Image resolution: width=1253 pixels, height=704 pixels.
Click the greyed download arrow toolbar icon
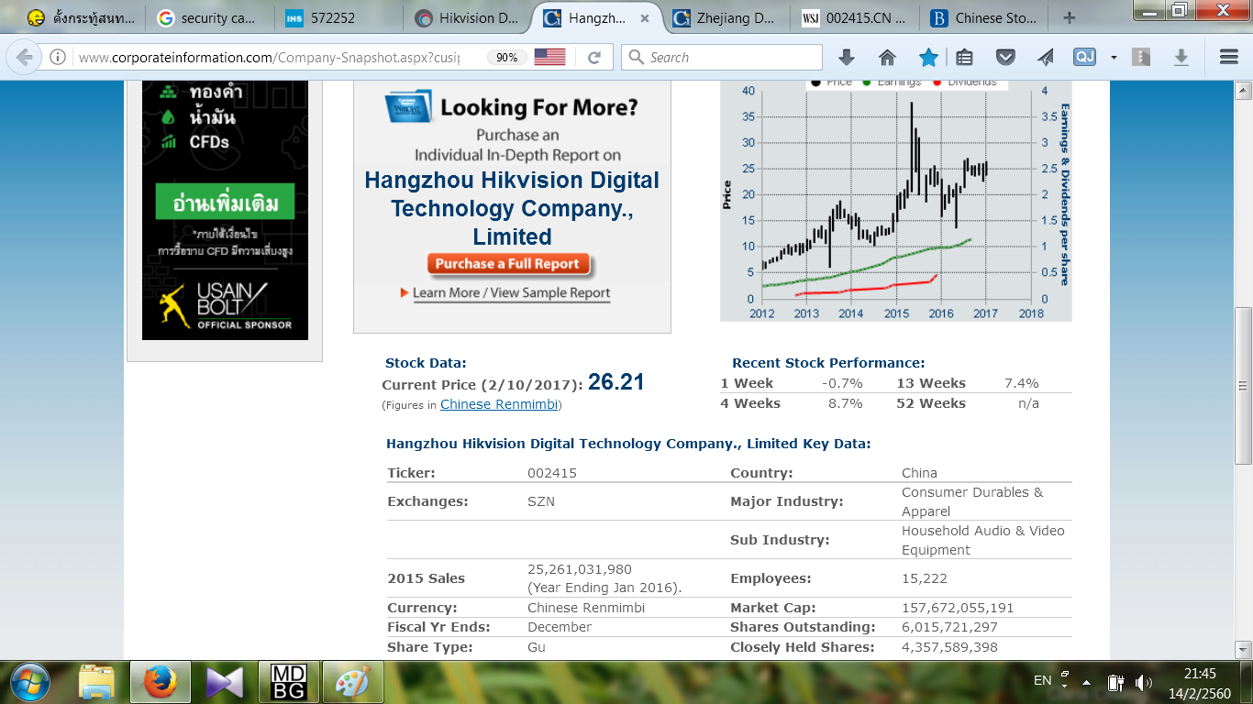pyautogui.click(x=1181, y=57)
